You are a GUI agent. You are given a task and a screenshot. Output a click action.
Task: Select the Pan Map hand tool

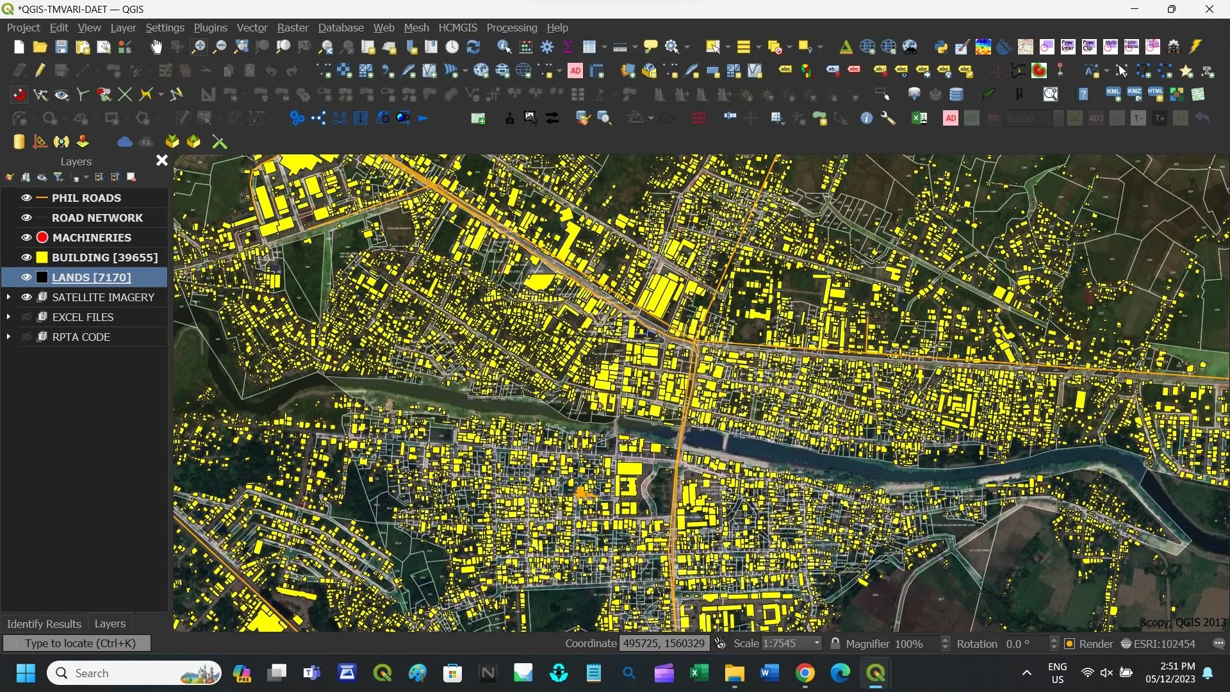[156, 47]
